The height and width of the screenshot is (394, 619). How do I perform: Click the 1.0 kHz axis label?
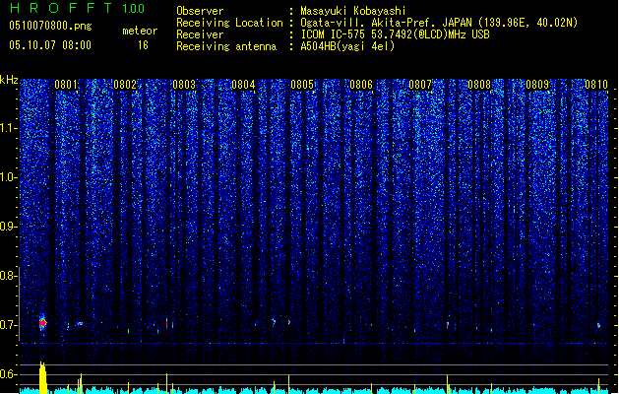pos(8,177)
